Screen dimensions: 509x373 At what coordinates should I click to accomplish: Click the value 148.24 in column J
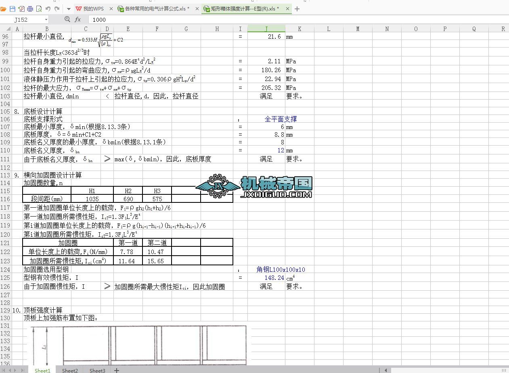tap(274, 278)
